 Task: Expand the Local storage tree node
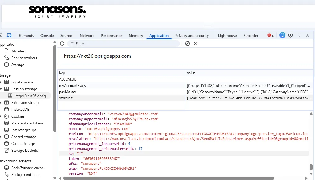[x=1, y=82]
